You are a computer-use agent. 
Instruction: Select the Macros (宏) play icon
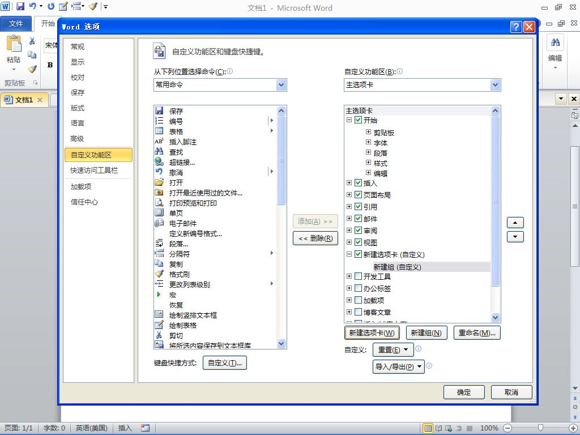point(159,295)
